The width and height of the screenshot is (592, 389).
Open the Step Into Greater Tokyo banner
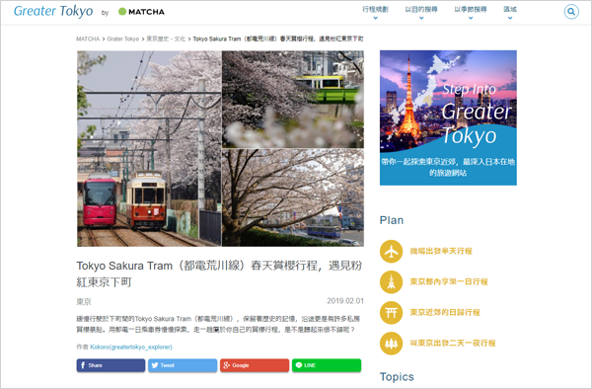[x=448, y=117]
